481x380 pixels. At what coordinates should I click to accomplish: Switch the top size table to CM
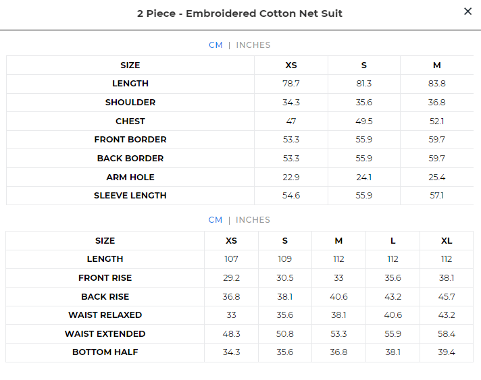(216, 45)
